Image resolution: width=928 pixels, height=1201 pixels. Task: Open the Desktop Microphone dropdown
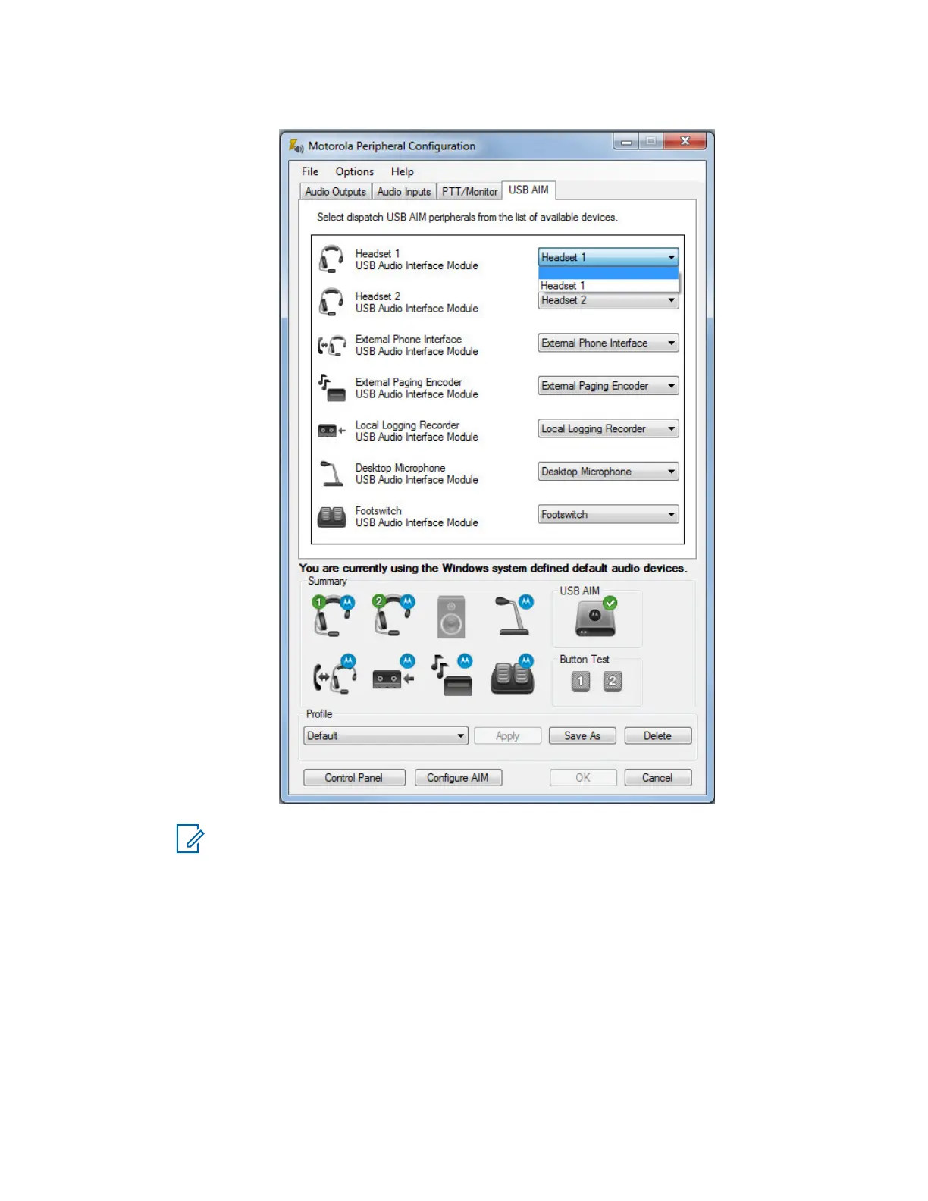click(608, 472)
